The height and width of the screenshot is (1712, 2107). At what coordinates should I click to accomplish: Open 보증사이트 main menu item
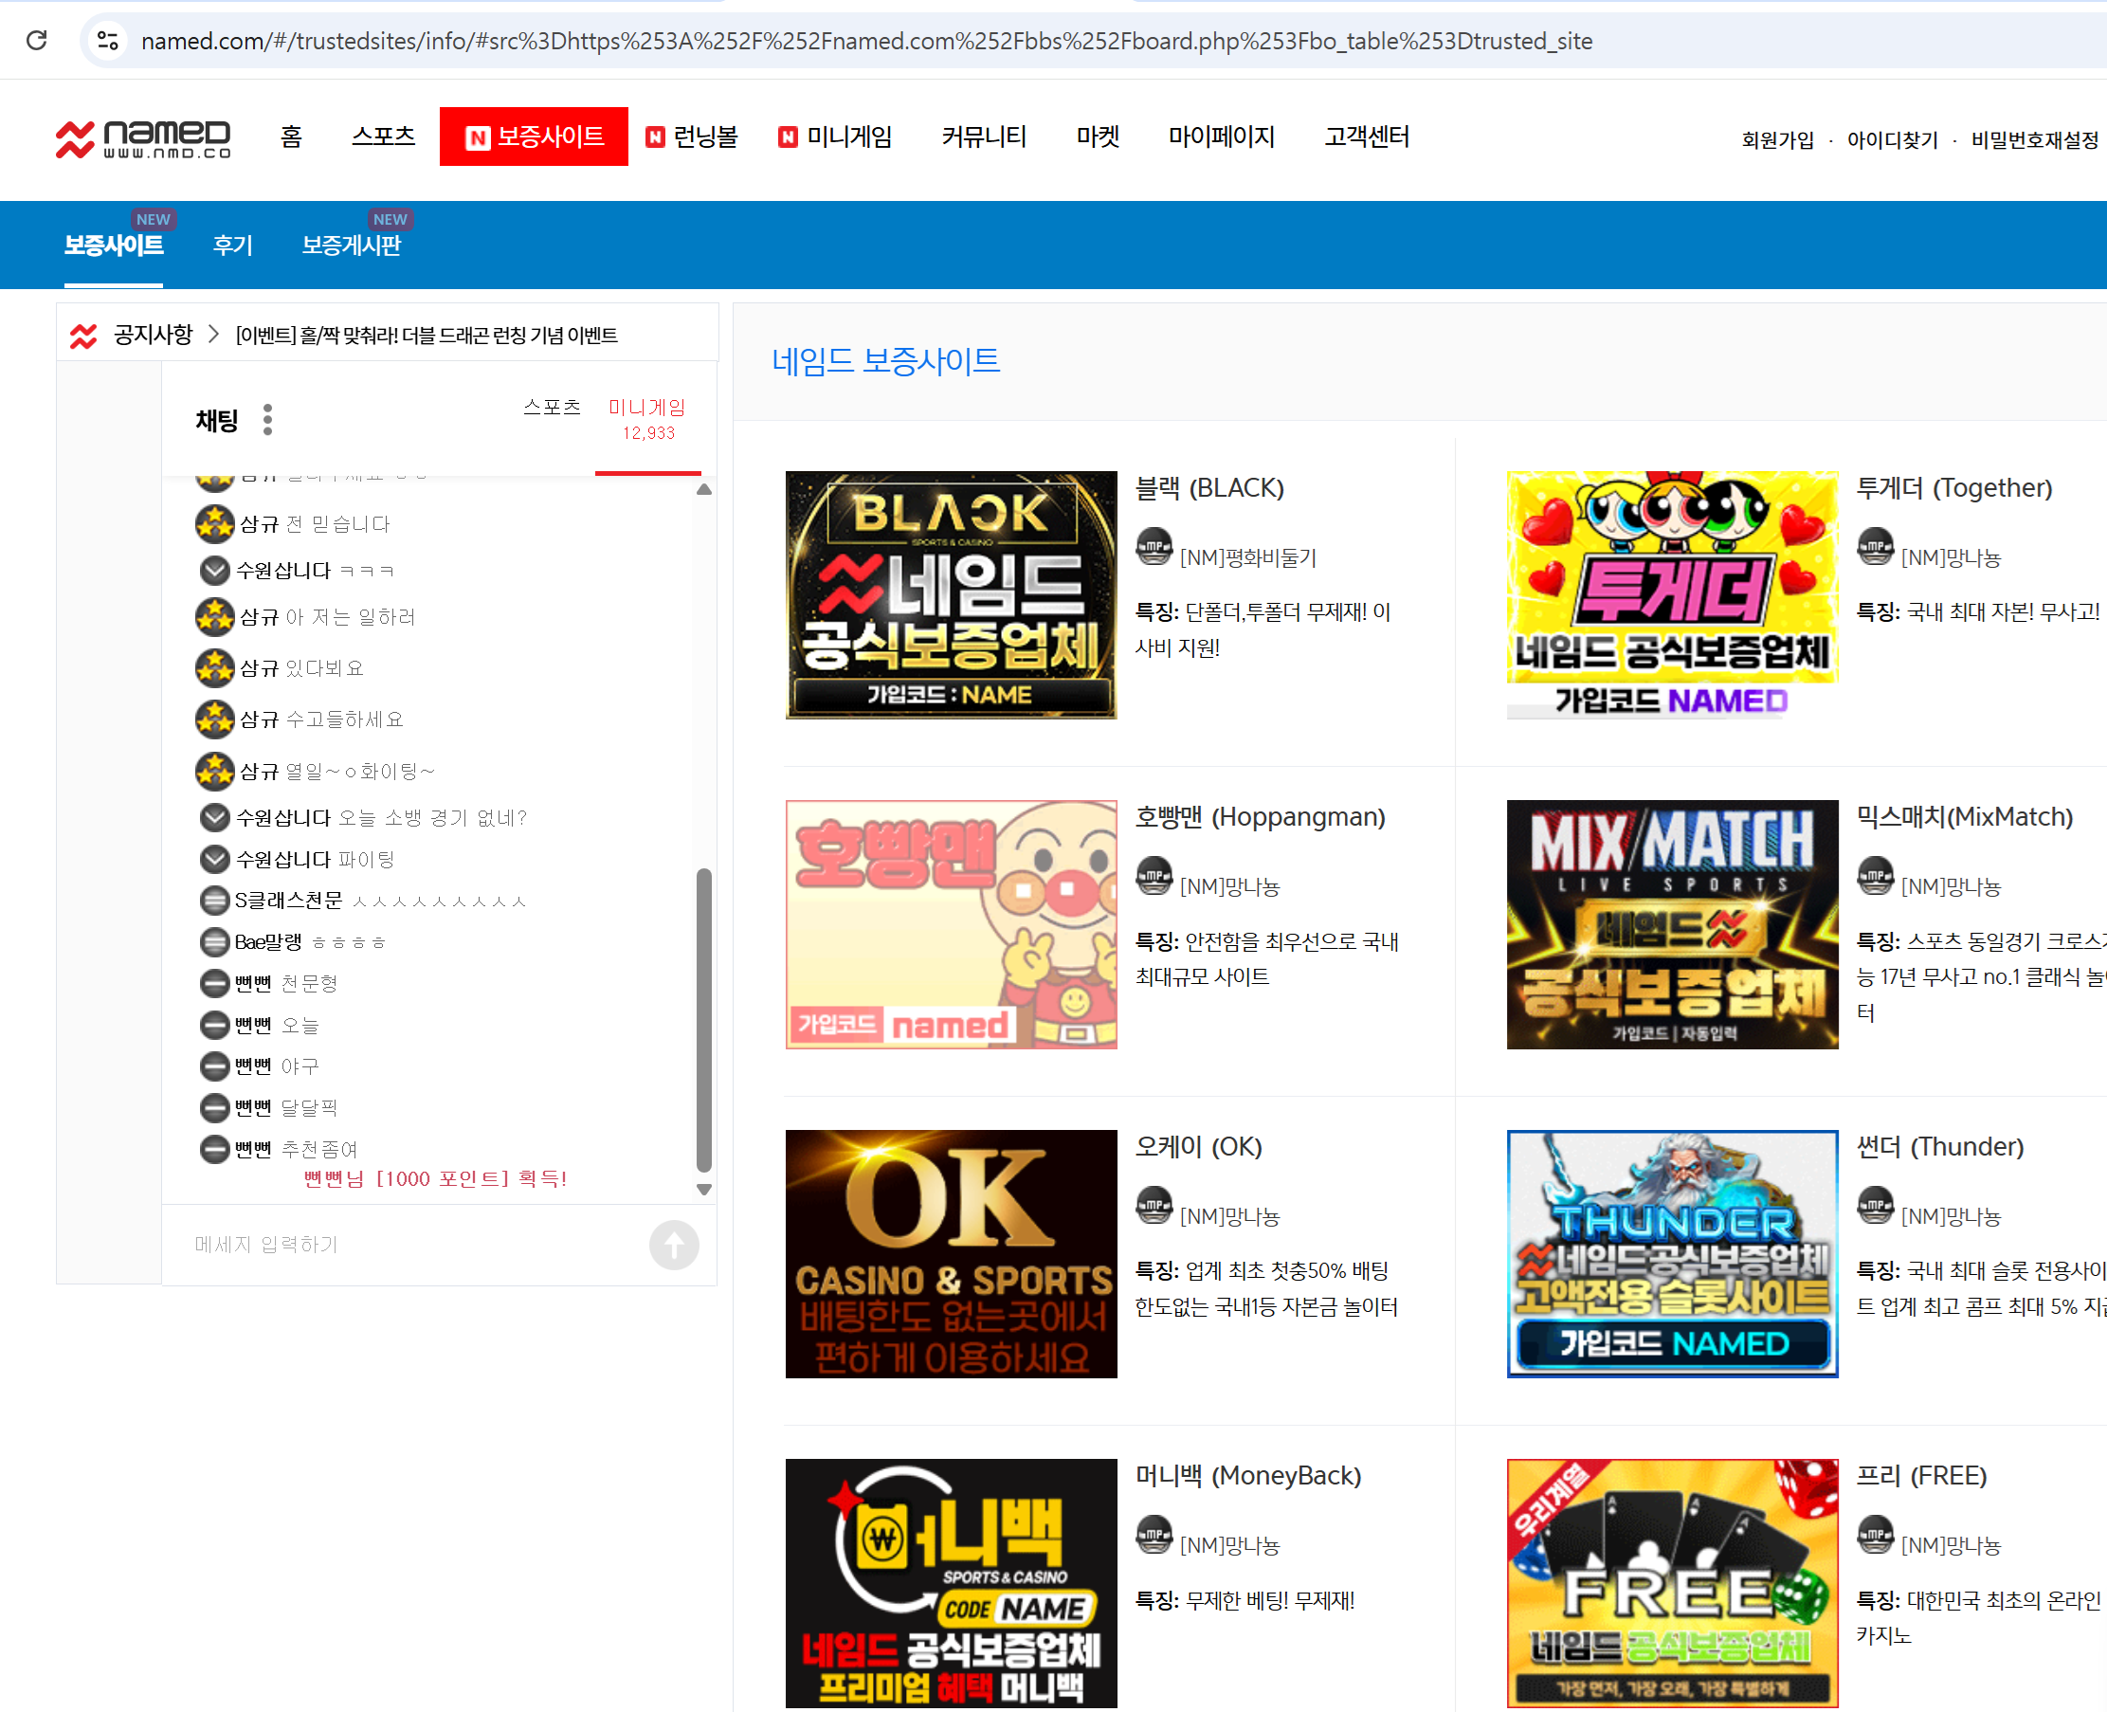point(534,137)
